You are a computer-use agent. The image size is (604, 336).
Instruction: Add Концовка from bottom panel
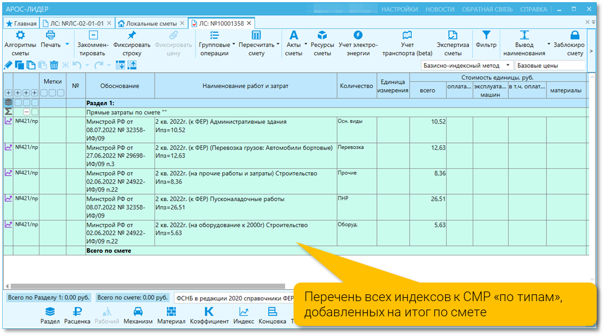coord(272,316)
